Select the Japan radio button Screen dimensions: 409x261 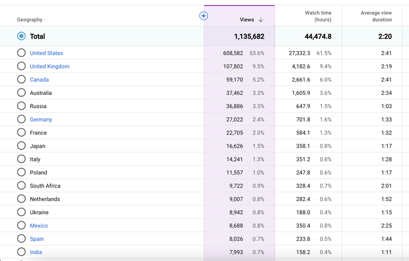coord(21,146)
